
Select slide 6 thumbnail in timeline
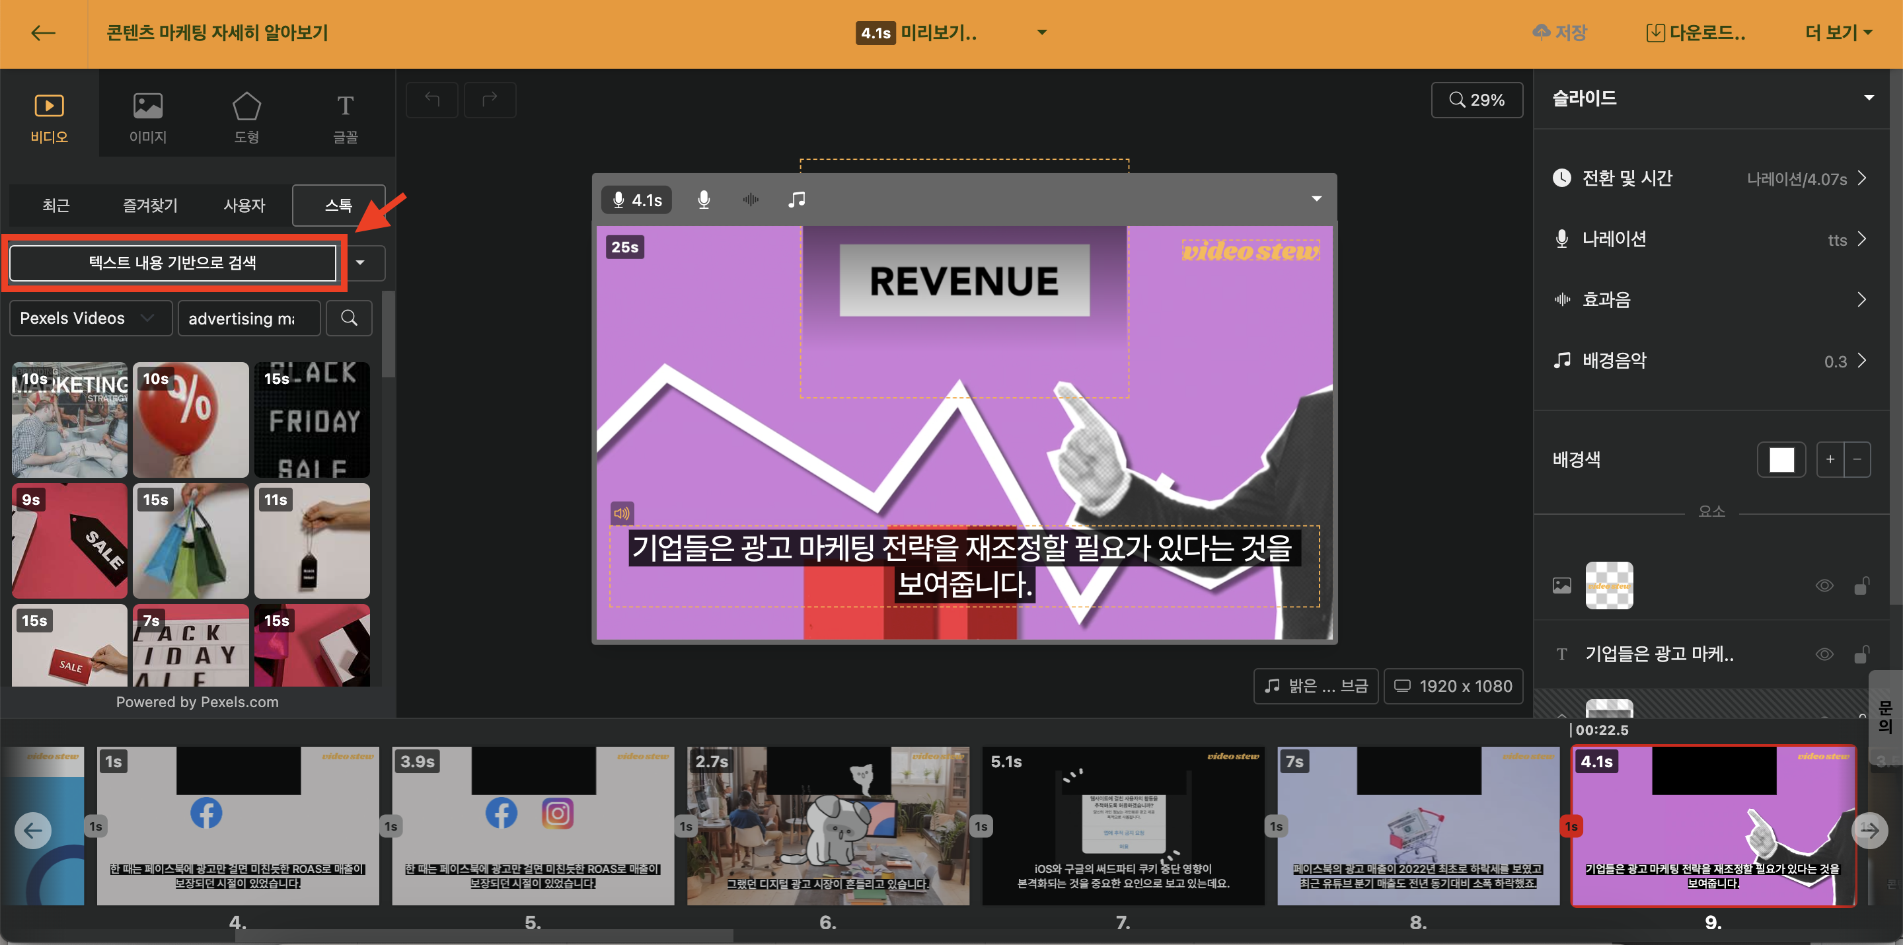[827, 825]
